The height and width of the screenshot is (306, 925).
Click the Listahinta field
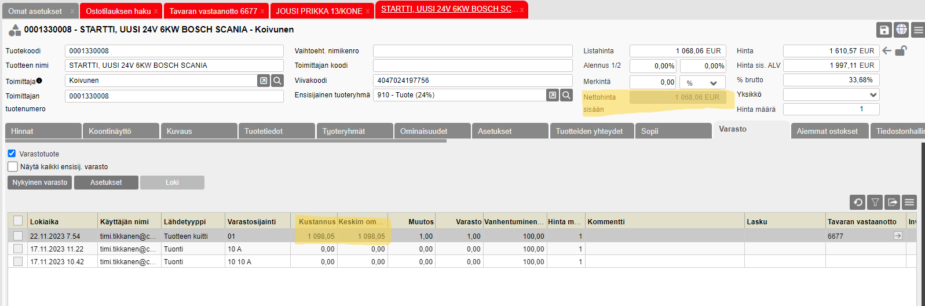[x=678, y=51]
